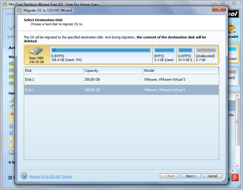
Task: Click the GPT conversion icon in the sidebar
Action: (x=11, y=153)
